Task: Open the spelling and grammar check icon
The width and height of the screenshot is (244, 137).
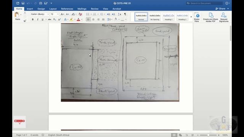Action: pos(43,135)
